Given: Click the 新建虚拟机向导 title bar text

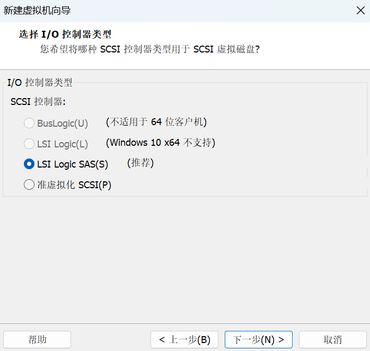Looking at the screenshot, I should [x=37, y=10].
